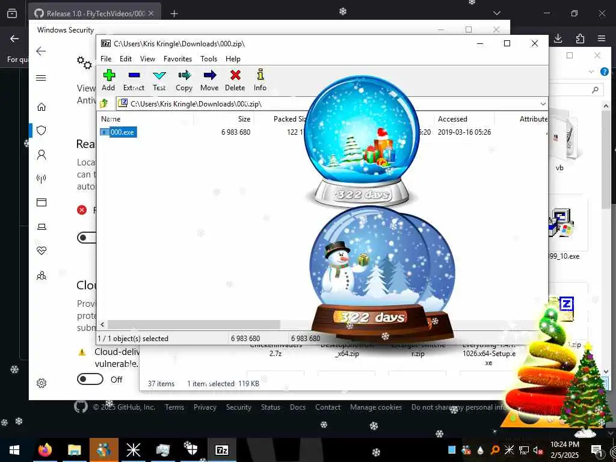Expand the 7-Zip address path dropdown

point(543,103)
